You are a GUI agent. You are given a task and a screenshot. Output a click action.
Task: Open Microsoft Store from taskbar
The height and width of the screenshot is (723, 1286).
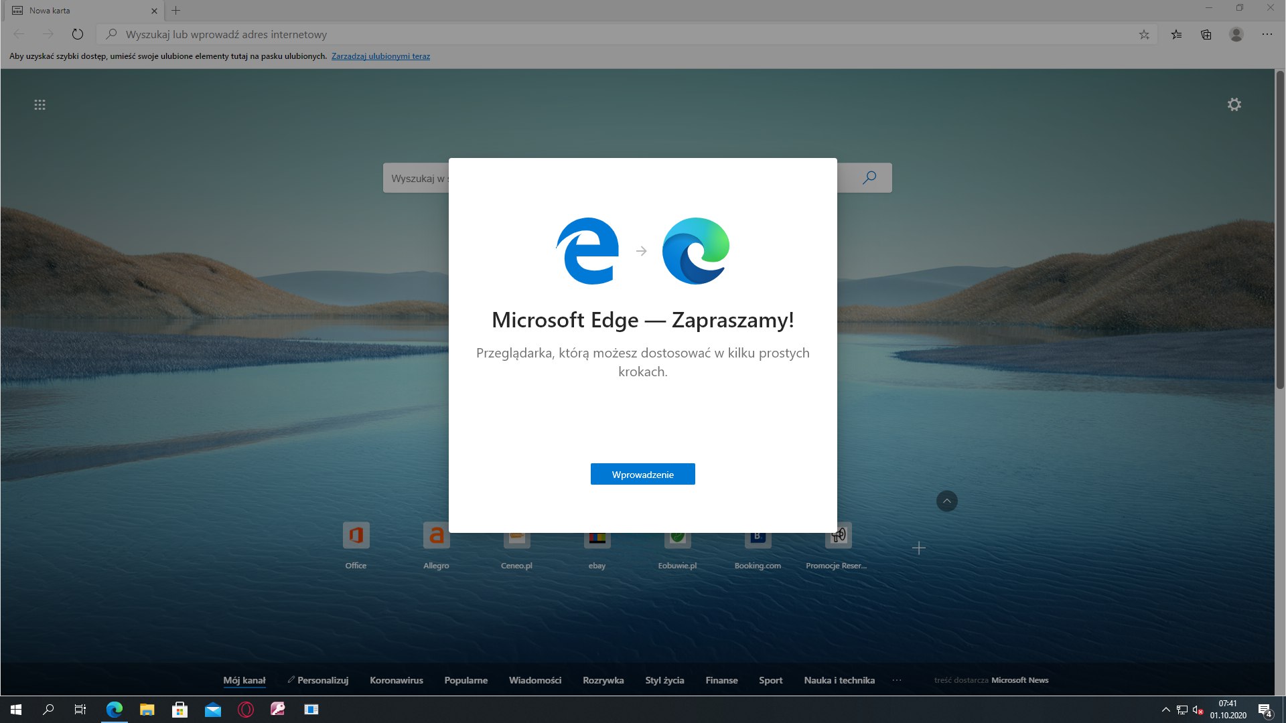[180, 710]
